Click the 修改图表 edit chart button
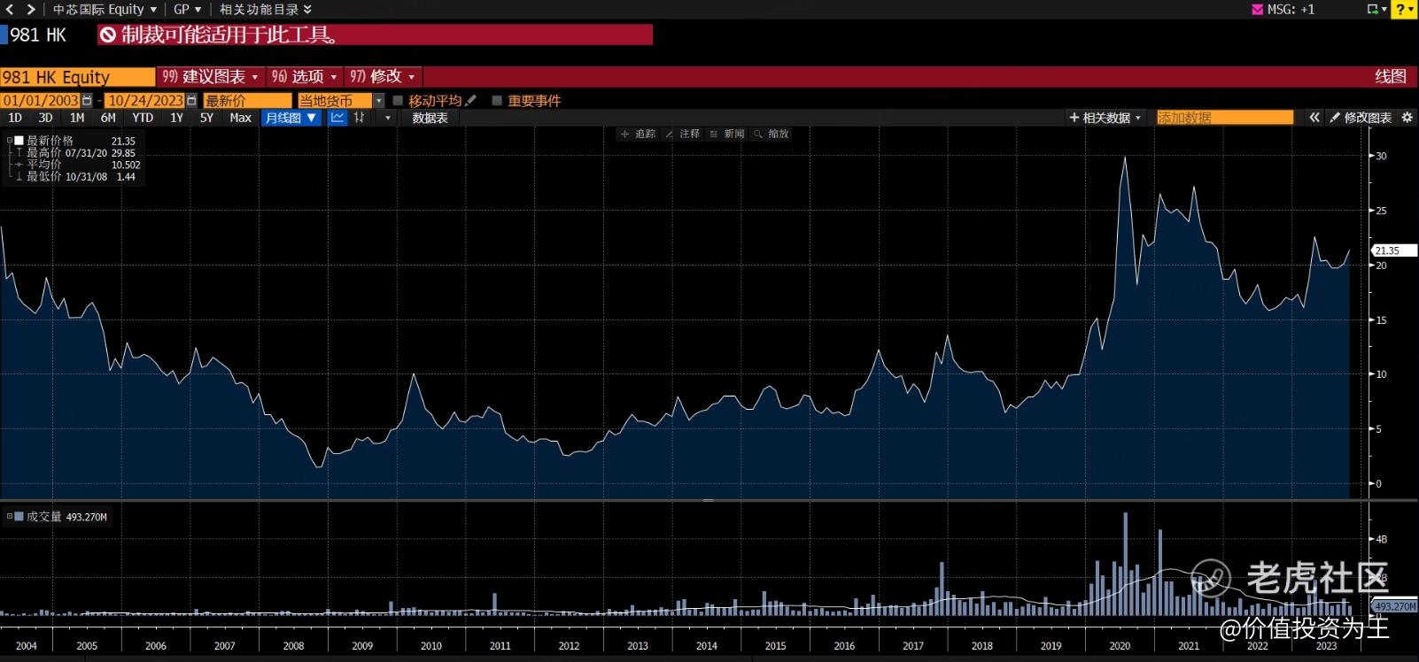 [x=1361, y=118]
